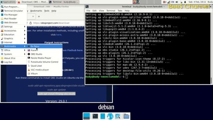Click 'sudo add-apt-repository' command text
Screen dimensions: 213x120
point(57,86)
